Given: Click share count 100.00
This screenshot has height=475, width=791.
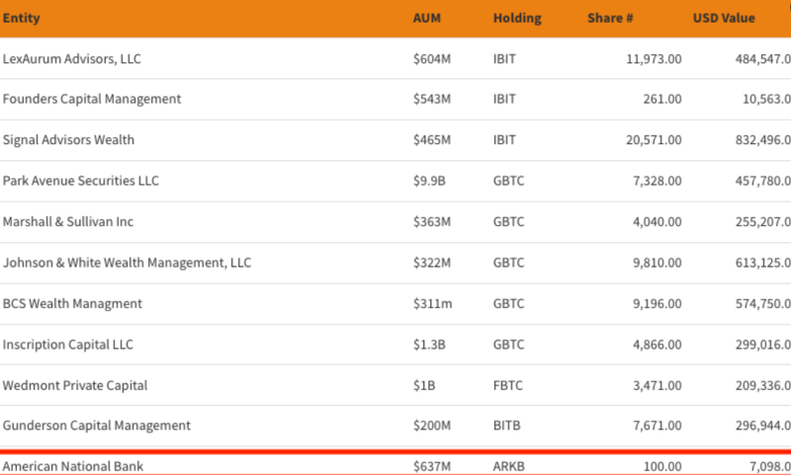Looking at the screenshot, I should coord(662,466).
